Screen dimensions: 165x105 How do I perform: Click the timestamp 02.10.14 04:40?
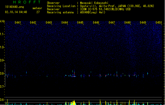click(16, 12)
